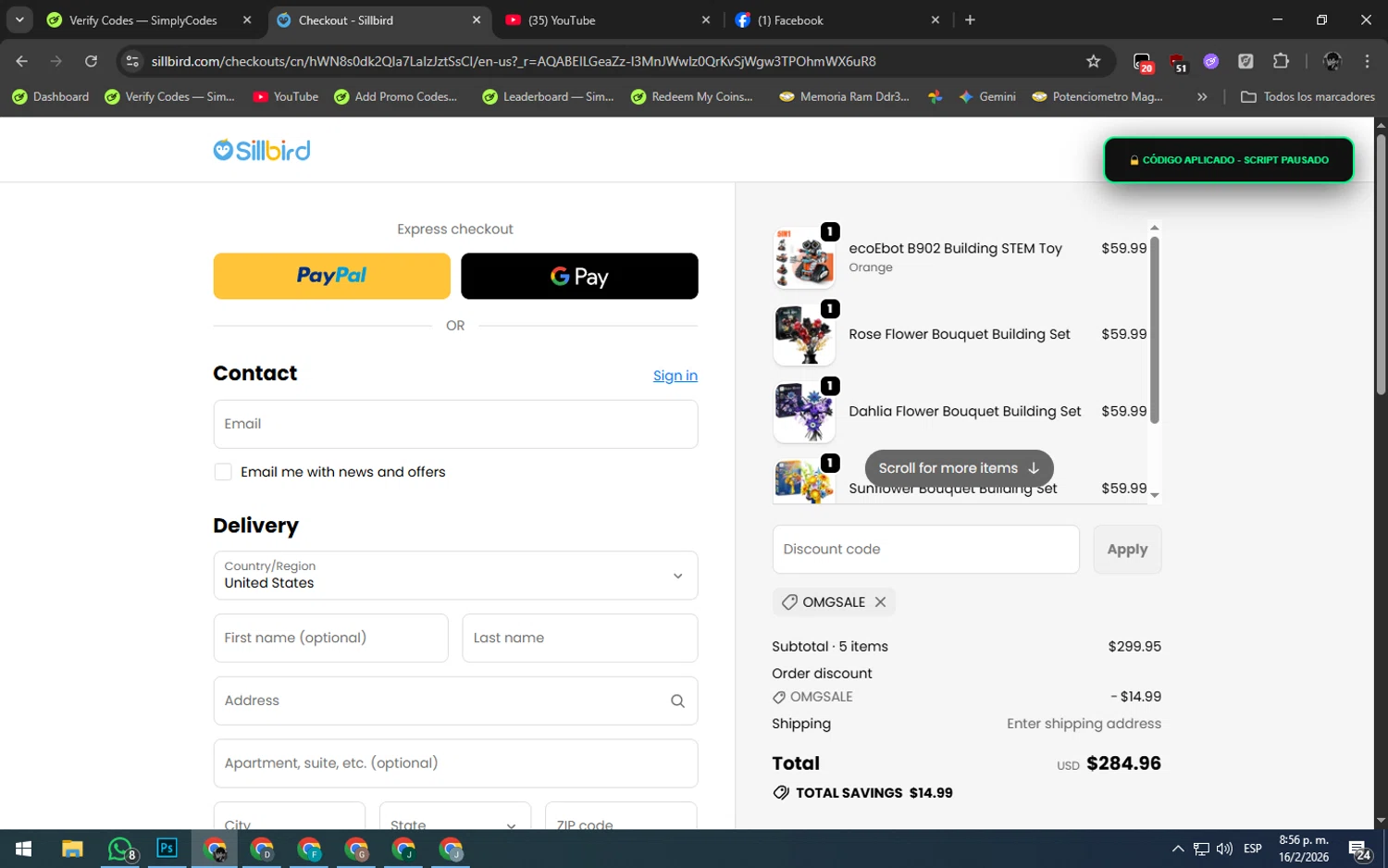The image size is (1388, 868).
Task: Click the network tray icon
Action: pos(1201,849)
